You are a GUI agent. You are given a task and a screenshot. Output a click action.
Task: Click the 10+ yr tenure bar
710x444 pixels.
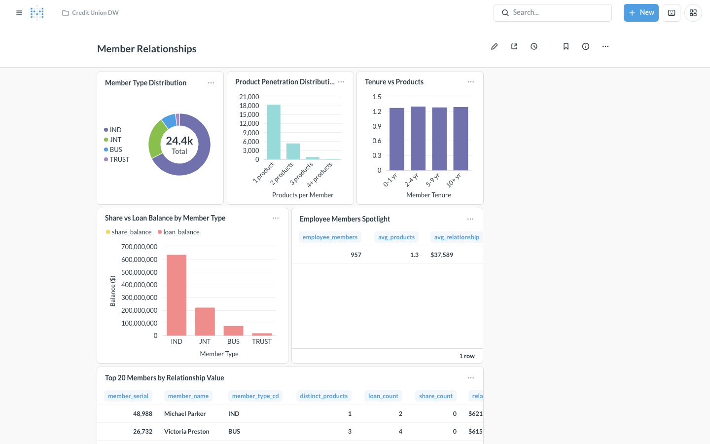(461, 139)
